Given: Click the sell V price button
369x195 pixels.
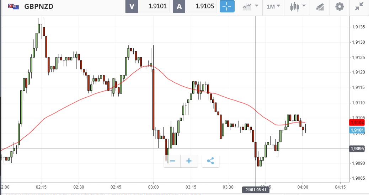Looking at the screenshot, I should point(147,7).
